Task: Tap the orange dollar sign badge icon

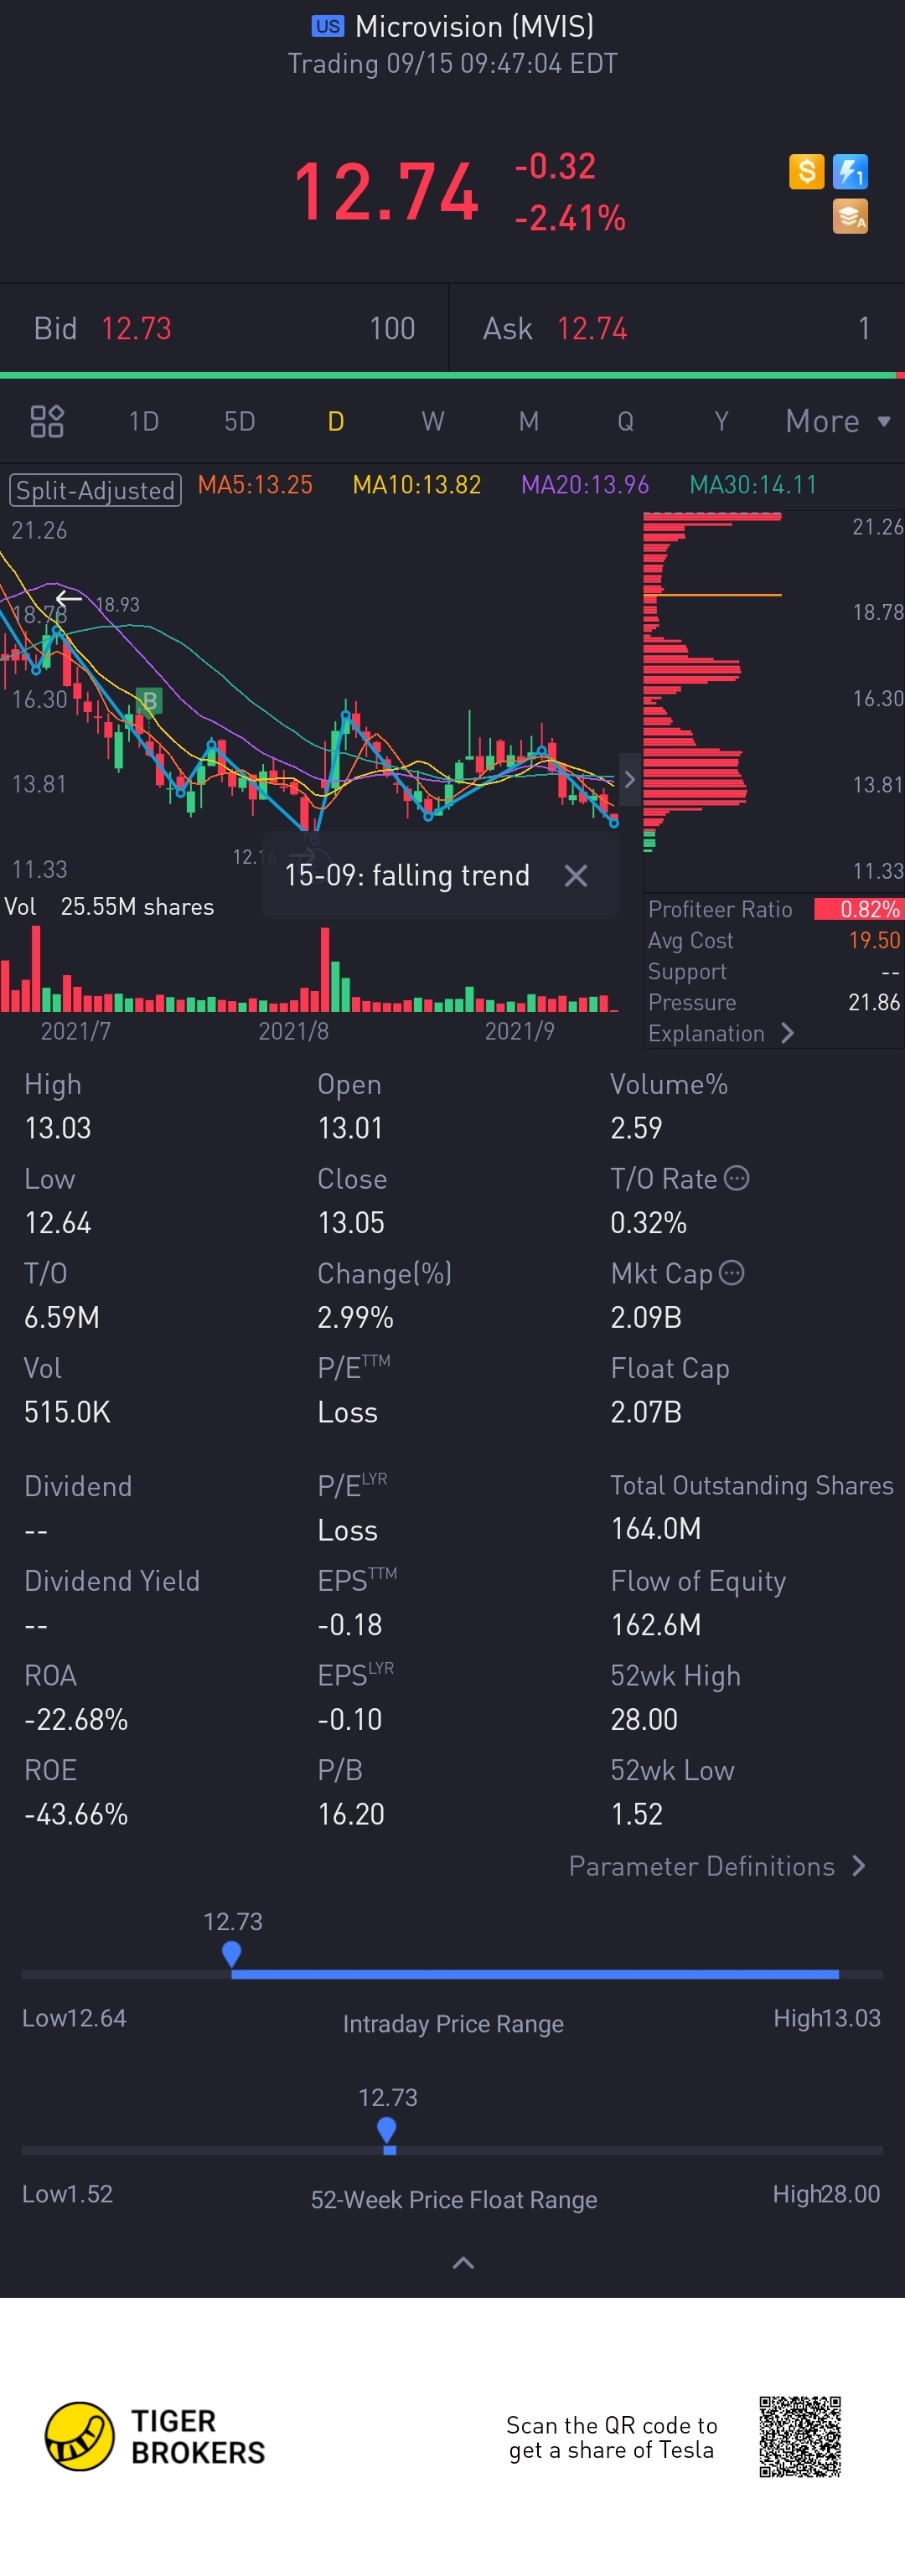Action: click(x=806, y=171)
